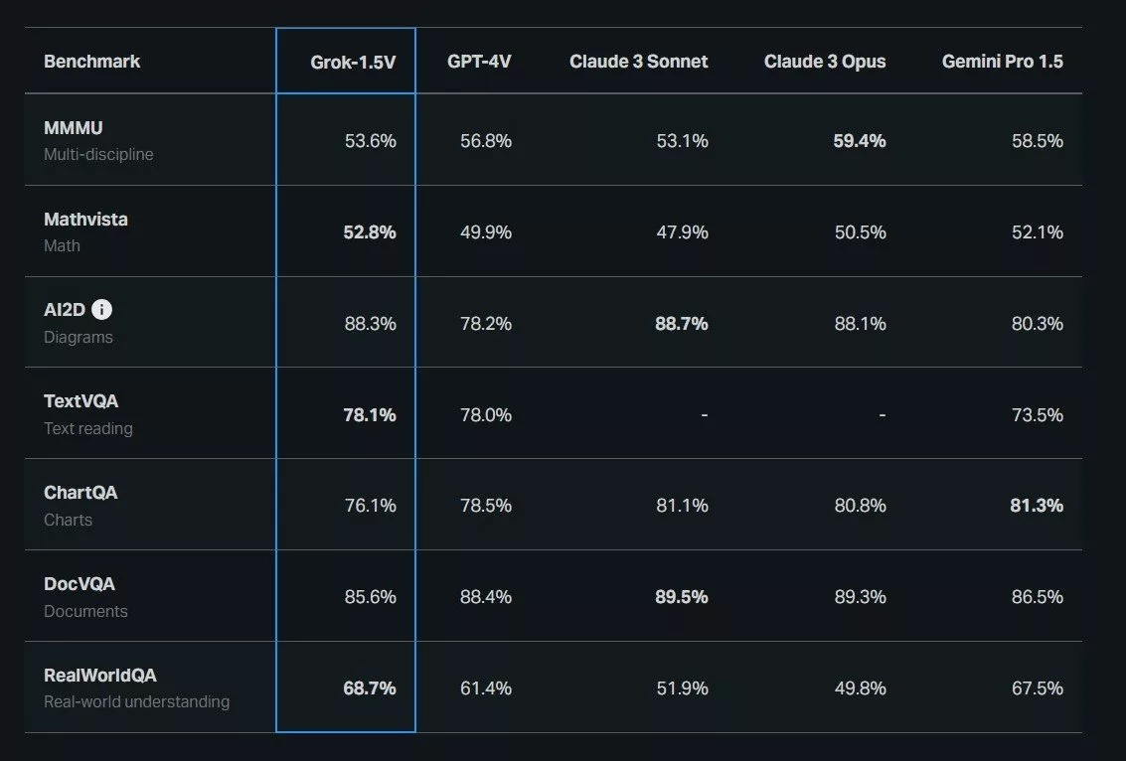
Task: Click the ChartQA benchmark name
Action: tap(80, 493)
